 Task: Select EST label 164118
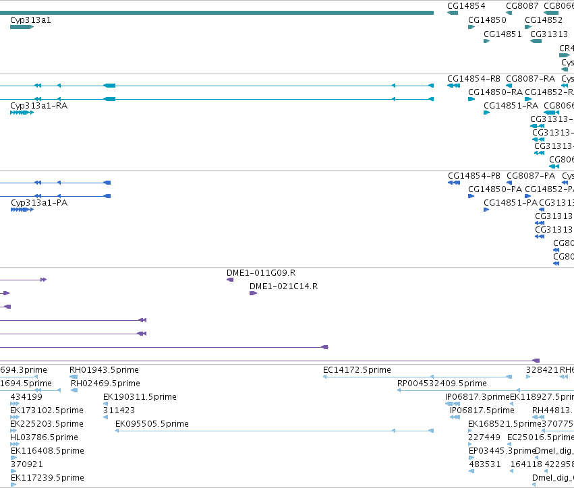pos(526,464)
